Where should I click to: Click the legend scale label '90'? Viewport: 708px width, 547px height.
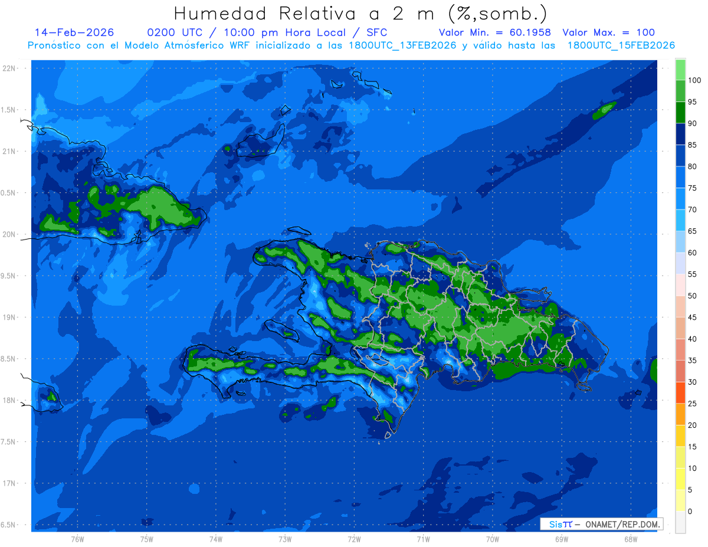coord(692,123)
